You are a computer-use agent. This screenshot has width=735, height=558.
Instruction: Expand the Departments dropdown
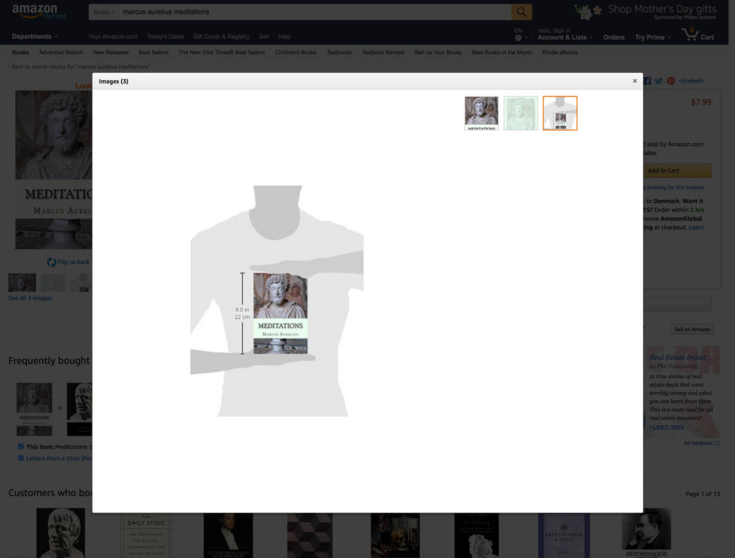pos(34,37)
